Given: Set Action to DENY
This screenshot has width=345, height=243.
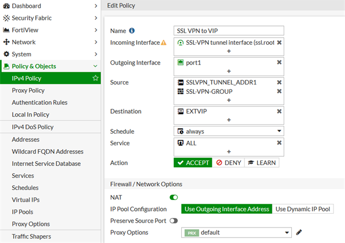Looking at the screenshot, I should [x=228, y=163].
